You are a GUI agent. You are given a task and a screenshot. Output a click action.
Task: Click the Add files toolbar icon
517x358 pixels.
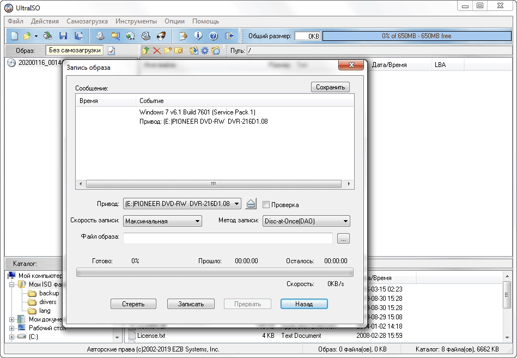pyautogui.click(x=183, y=36)
